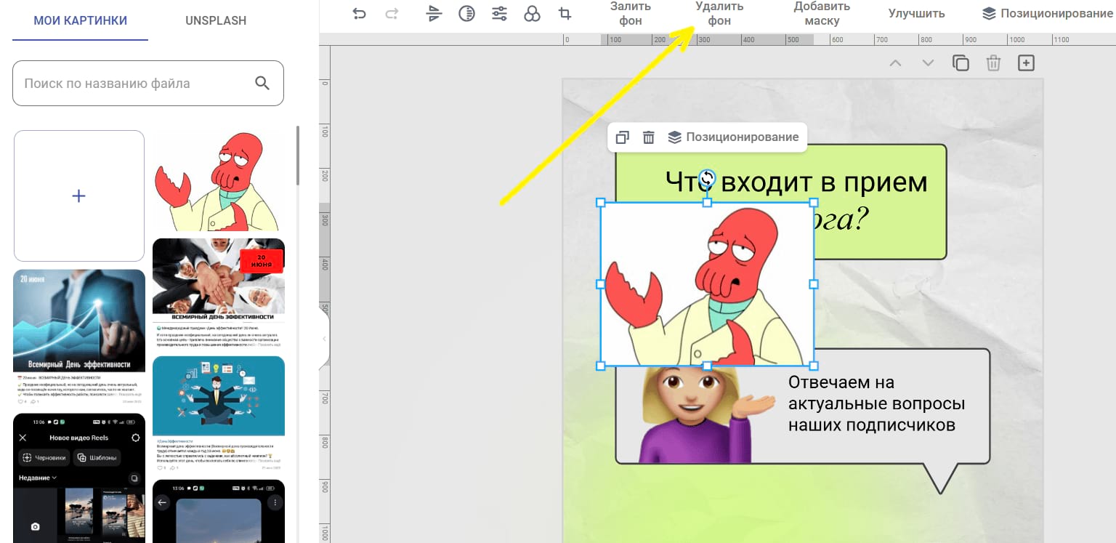Select the multitasking man teal thumbnail

pyautogui.click(x=219, y=414)
